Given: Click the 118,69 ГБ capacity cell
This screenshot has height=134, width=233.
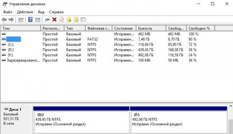Looking at the screenshot, I should [x=146, y=45].
